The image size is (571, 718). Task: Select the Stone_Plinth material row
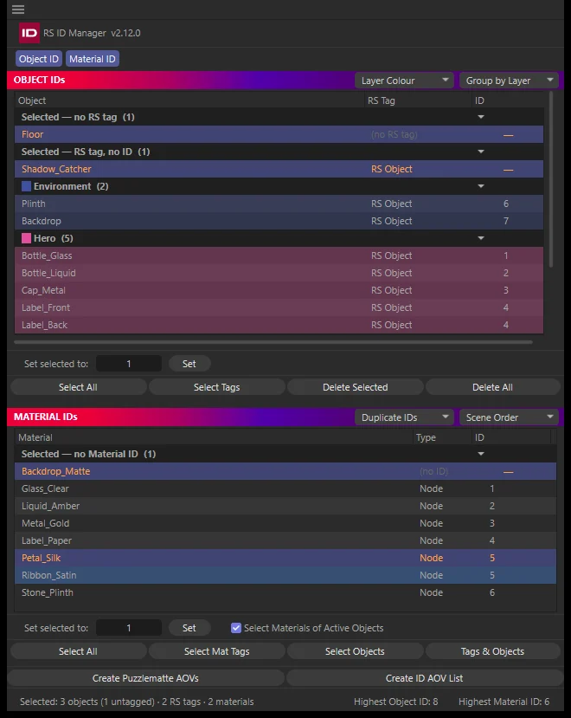[285, 592]
